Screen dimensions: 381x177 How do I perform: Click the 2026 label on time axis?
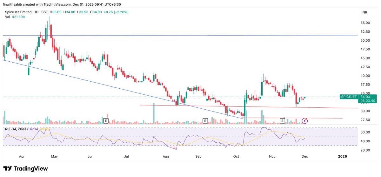coord(342,157)
